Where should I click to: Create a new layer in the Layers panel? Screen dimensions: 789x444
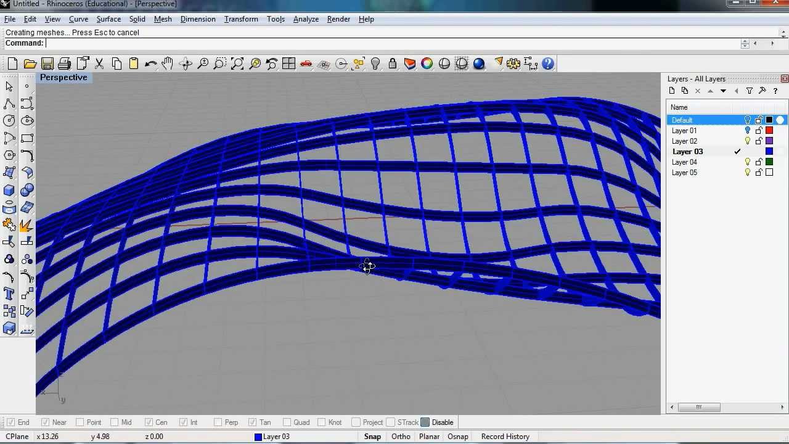pos(672,91)
